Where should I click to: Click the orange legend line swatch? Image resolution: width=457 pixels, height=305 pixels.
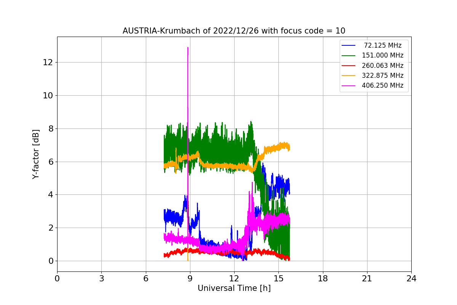pos(348,75)
